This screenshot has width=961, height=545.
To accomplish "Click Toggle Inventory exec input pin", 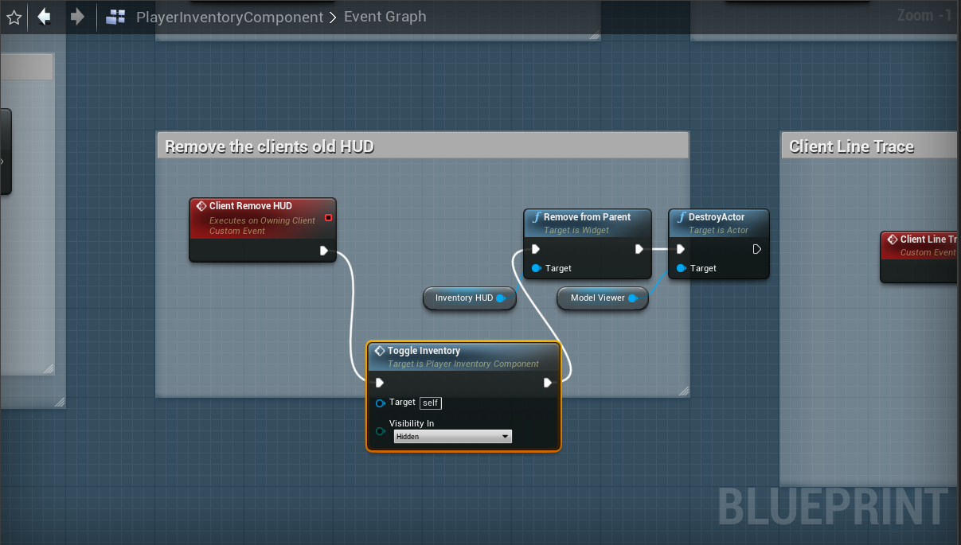I will (380, 383).
